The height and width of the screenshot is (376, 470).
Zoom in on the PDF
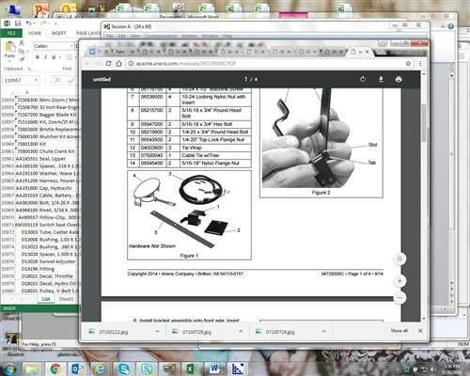pyautogui.click(x=399, y=280)
